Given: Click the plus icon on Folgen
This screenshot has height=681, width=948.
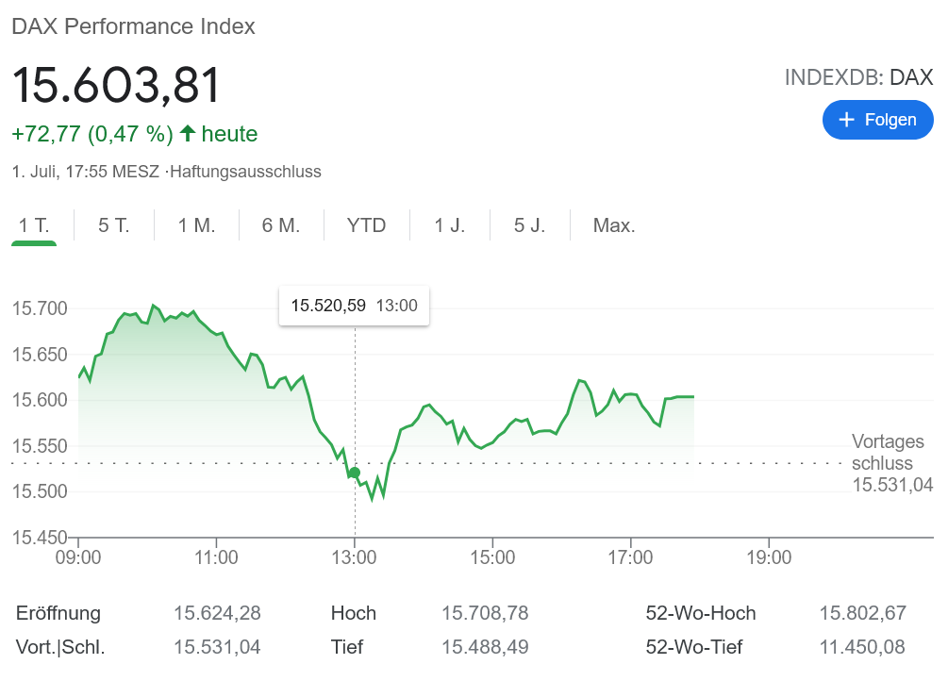Looking at the screenshot, I should click(x=846, y=120).
